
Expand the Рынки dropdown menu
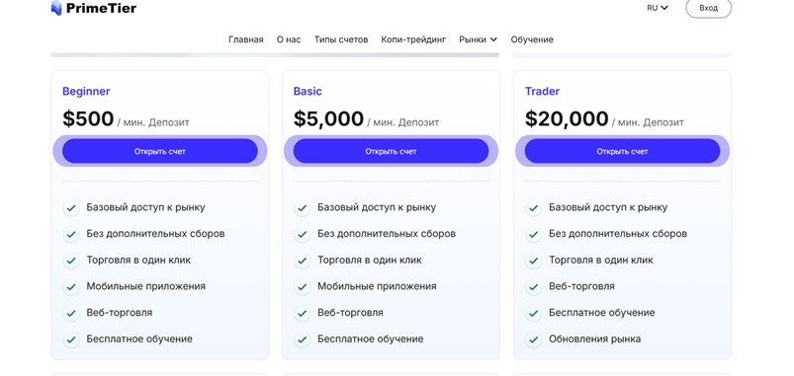478,39
